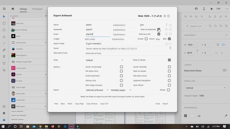
Task: Choose Element options menu entry
Action: [18, 119]
